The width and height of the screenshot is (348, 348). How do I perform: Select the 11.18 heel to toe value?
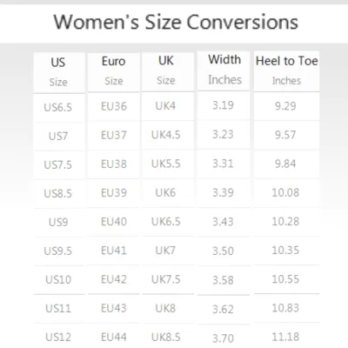(x=285, y=337)
